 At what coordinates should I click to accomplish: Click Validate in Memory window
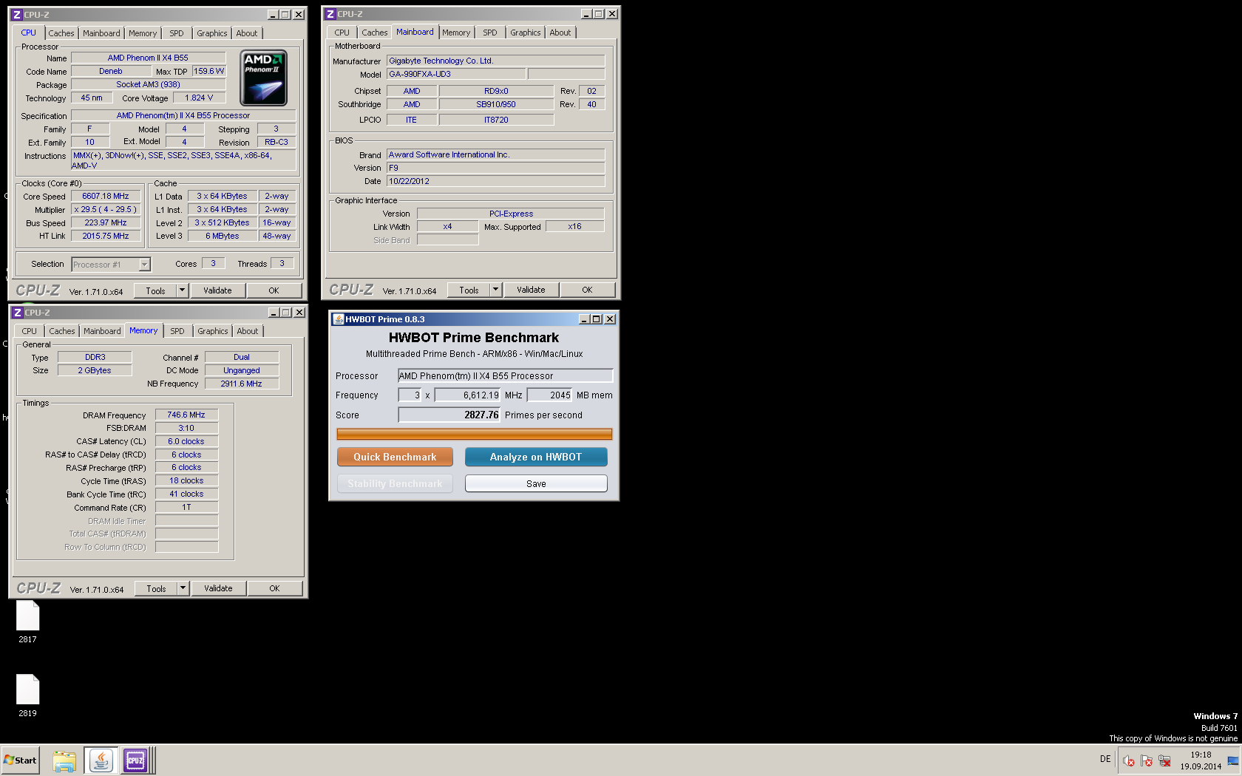click(x=218, y=588)
